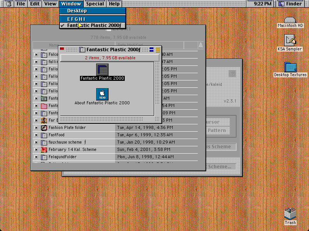The image size is (309, 231).
Task: Click the Trash icon on the desktop
Action: [x=290, y=214]
